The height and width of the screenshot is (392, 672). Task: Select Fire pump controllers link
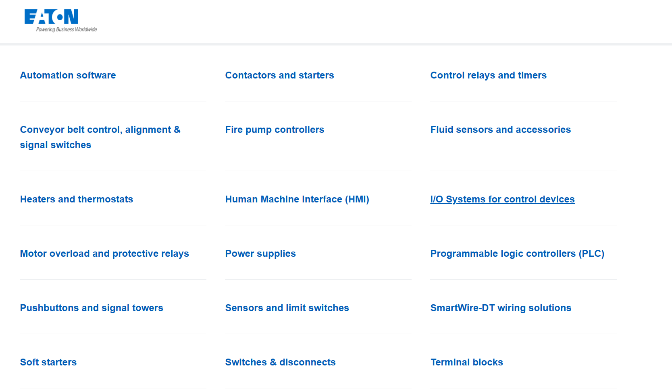[275, 130]
